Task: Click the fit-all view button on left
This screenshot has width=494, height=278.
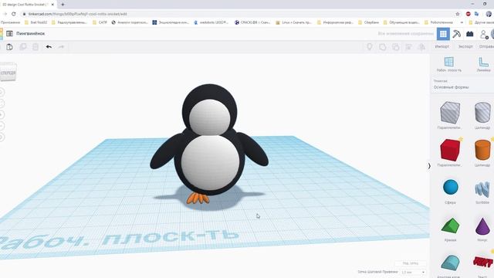Action: [2, 103]
